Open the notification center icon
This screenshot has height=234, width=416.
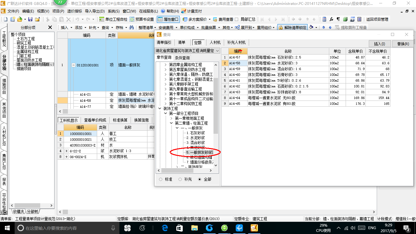tap(407, 228)
